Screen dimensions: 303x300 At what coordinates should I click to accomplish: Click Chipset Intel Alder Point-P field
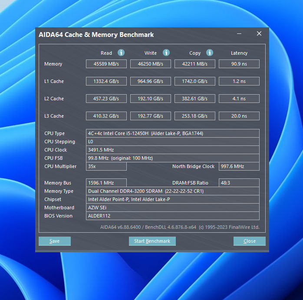point(173,199)
